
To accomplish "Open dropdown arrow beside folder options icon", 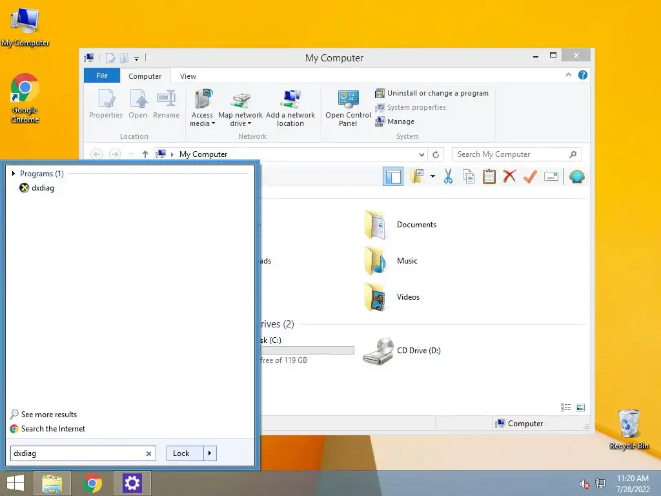I will 432,176.
